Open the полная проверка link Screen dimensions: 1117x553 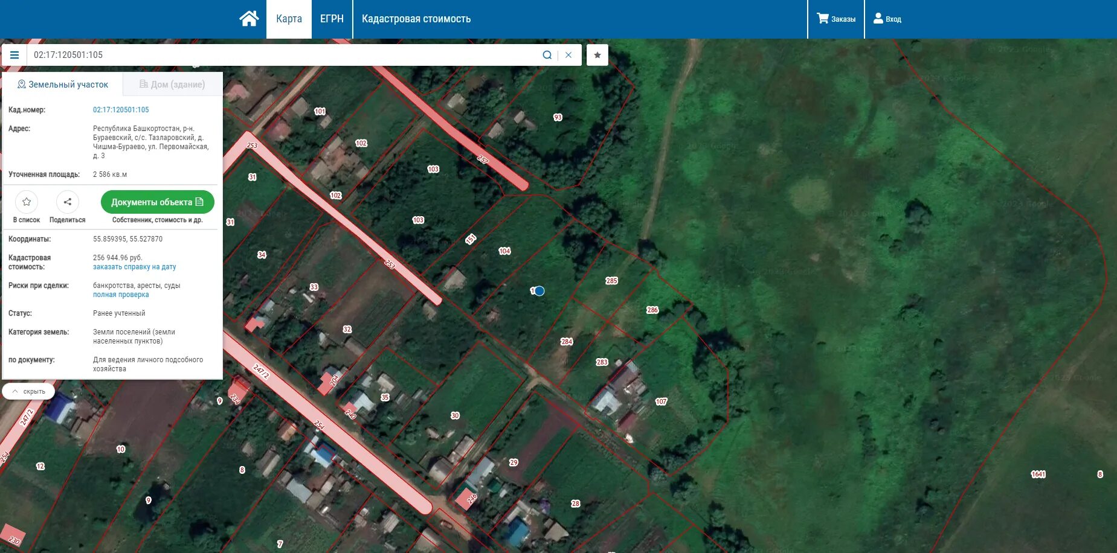(x=121, y=295)
